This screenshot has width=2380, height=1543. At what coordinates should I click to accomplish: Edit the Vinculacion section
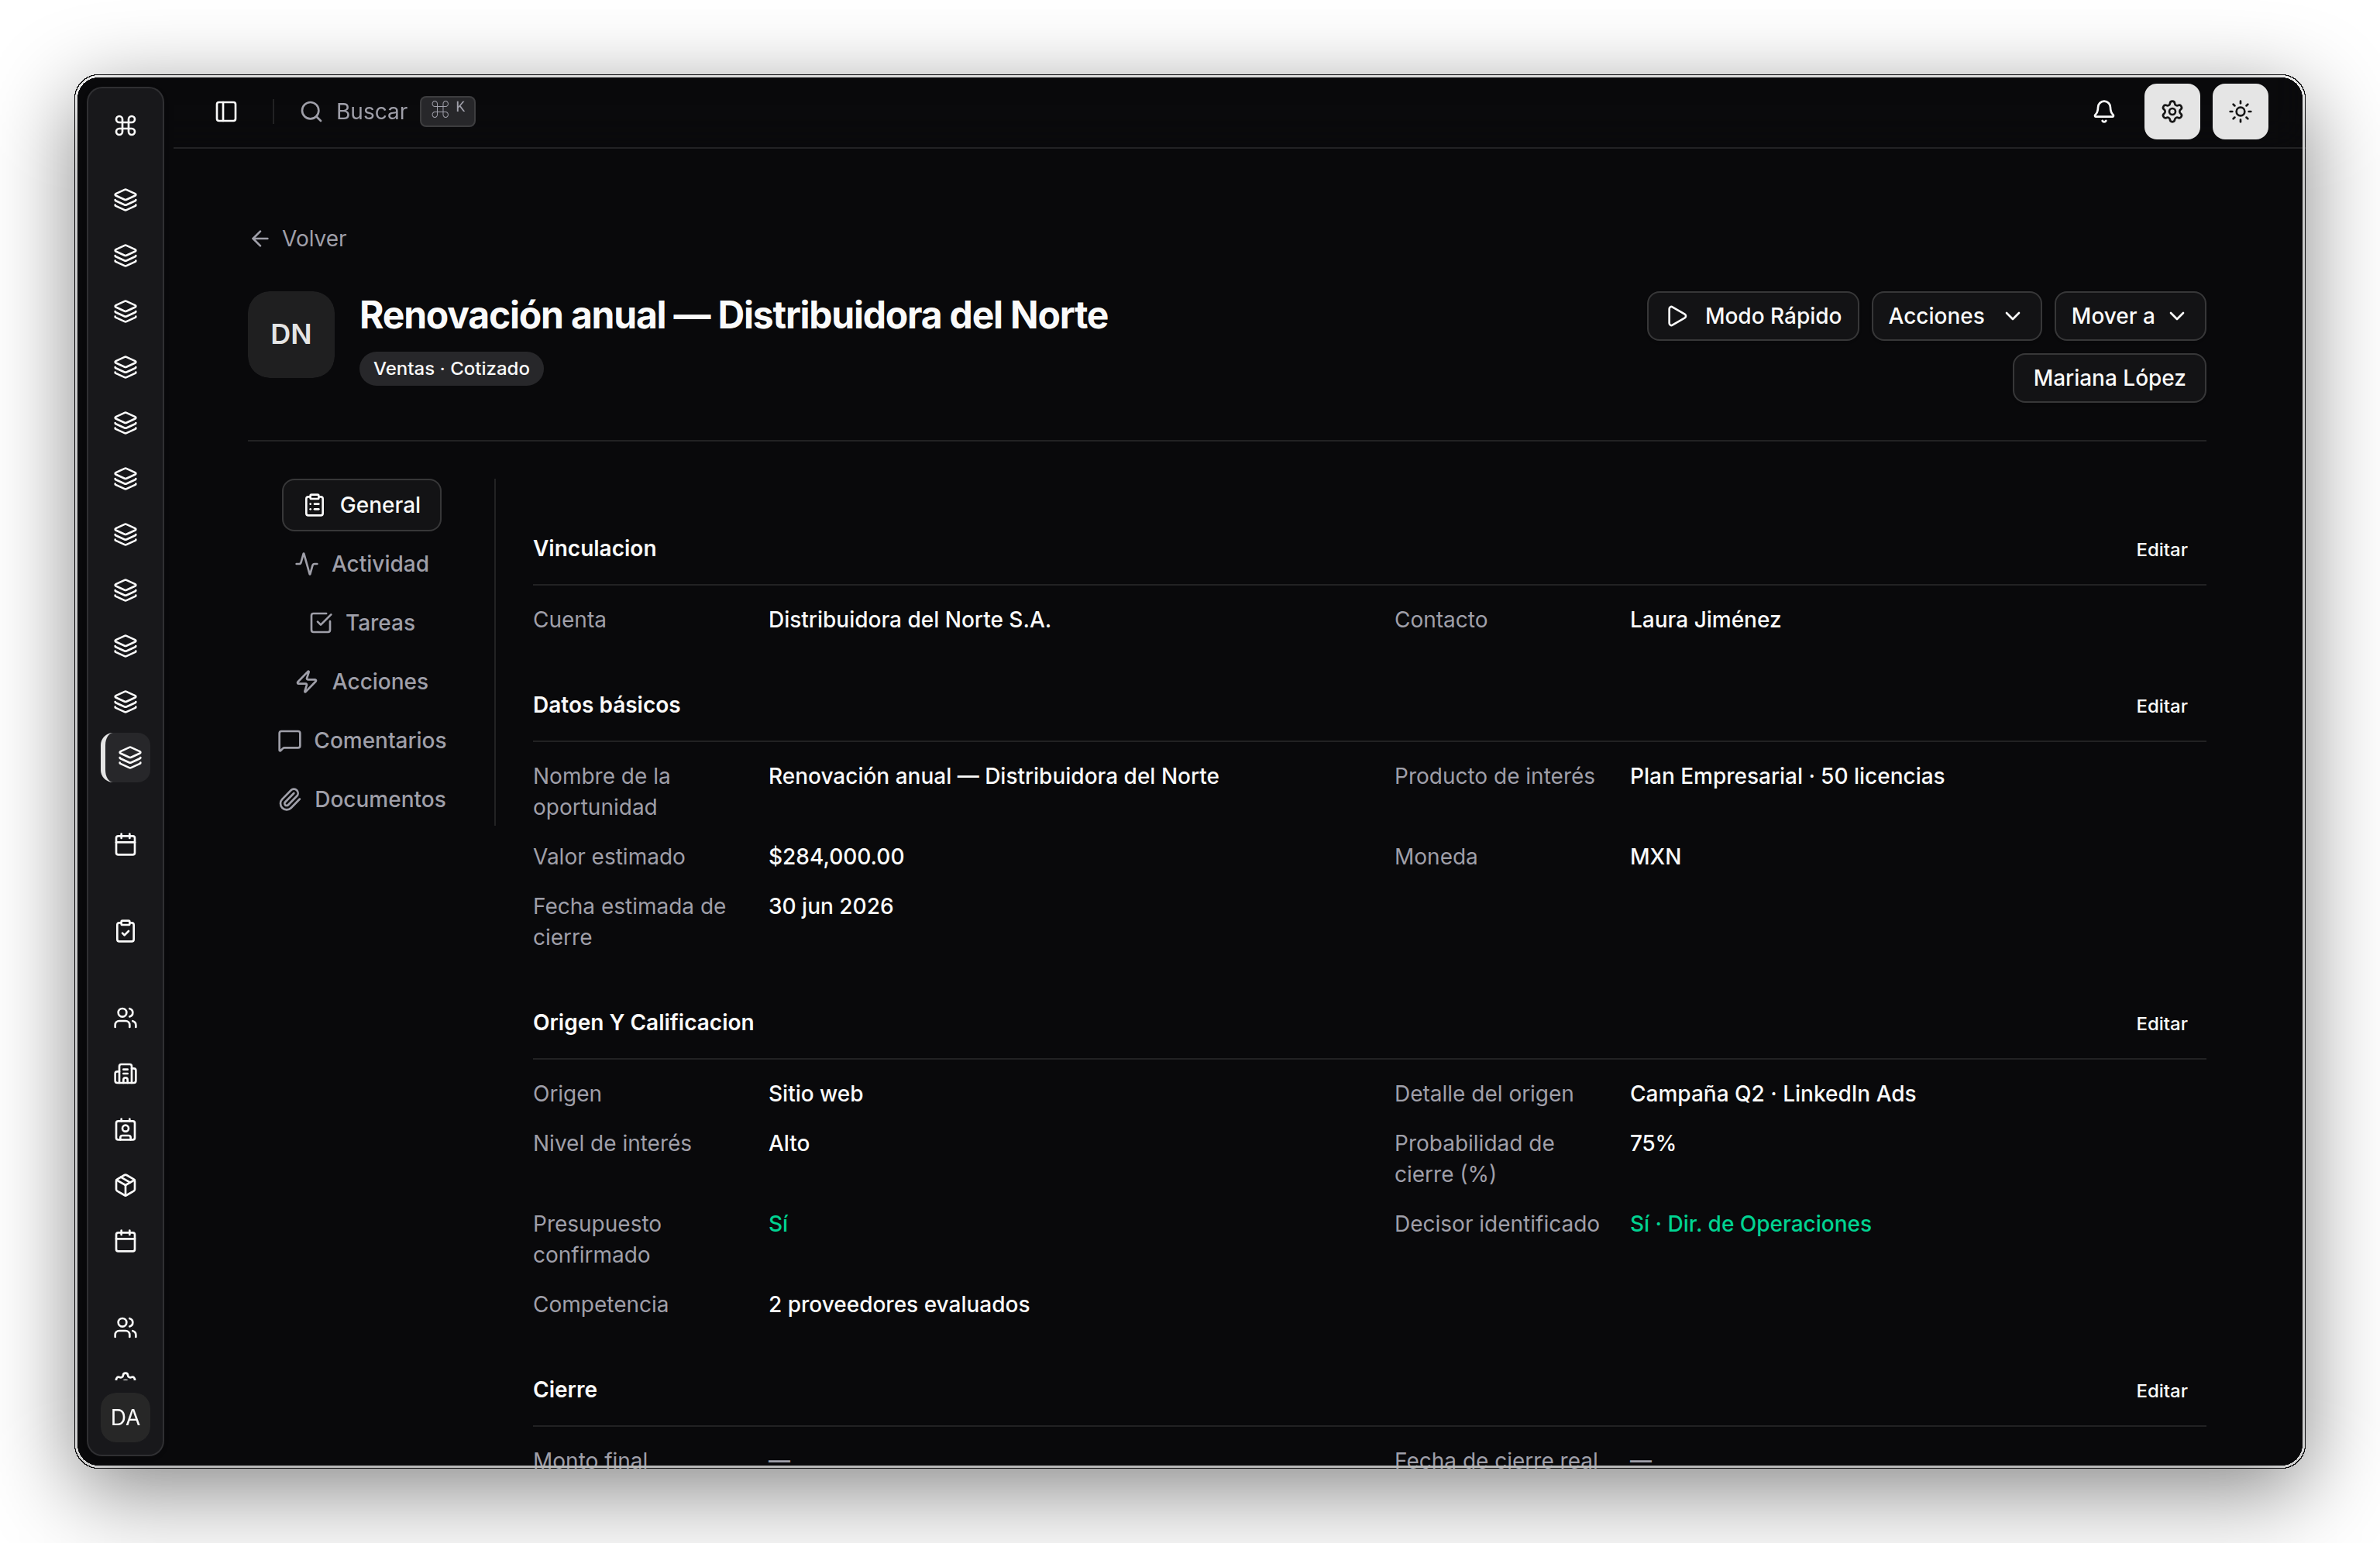[2160, 549]
